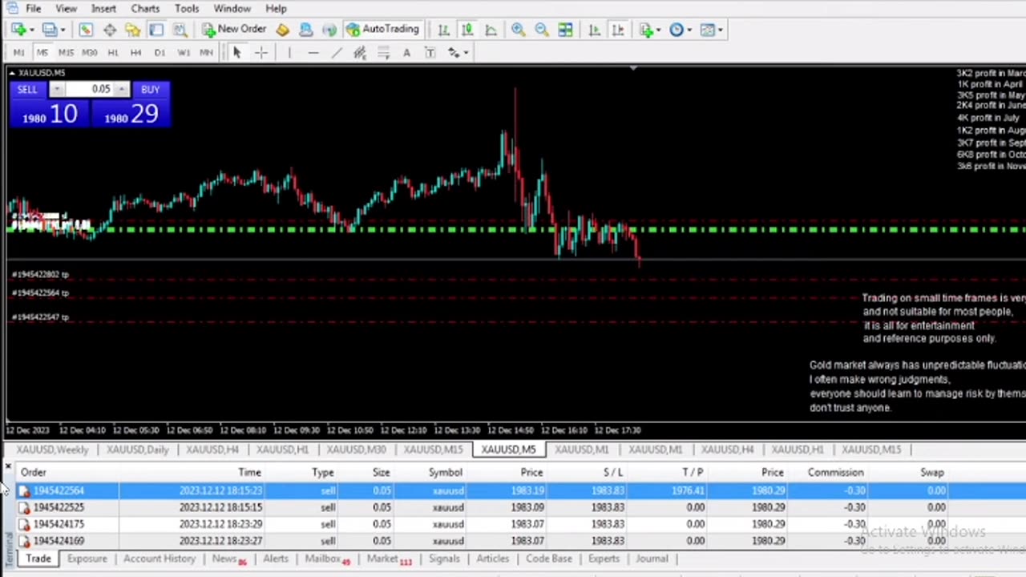
Task: Open the Charts menu
Action: tap(145, 8)
